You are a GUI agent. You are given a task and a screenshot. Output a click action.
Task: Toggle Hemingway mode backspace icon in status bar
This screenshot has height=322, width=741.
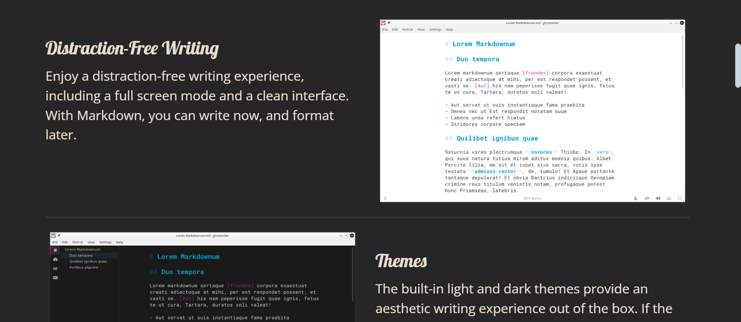coord(658,198)
